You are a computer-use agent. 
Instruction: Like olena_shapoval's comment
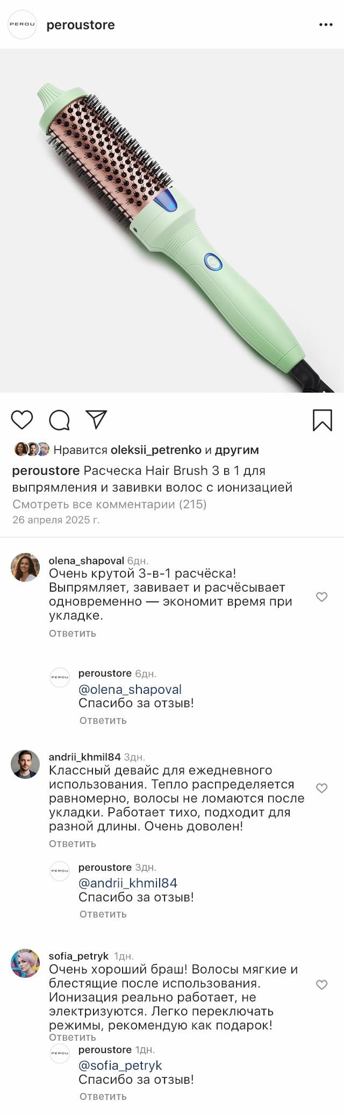(x=321, y=596)
